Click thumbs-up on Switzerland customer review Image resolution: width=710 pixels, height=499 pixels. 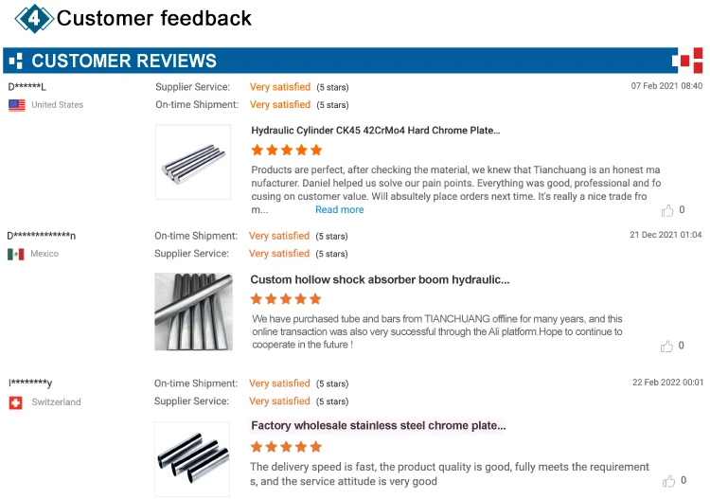pyautogui.click(x=668, y=481)
